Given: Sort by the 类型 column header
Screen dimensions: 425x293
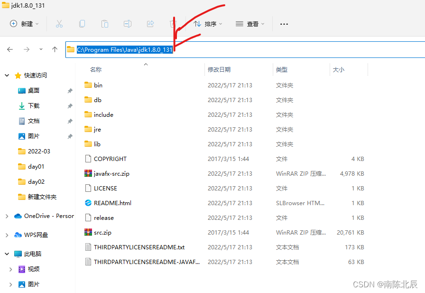Looking at the screenshot, I should click(282, 70).
